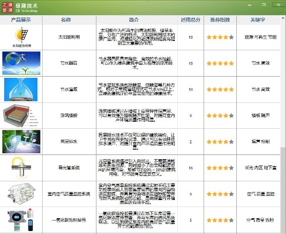Sort by the 适用总分 column header

191,20
